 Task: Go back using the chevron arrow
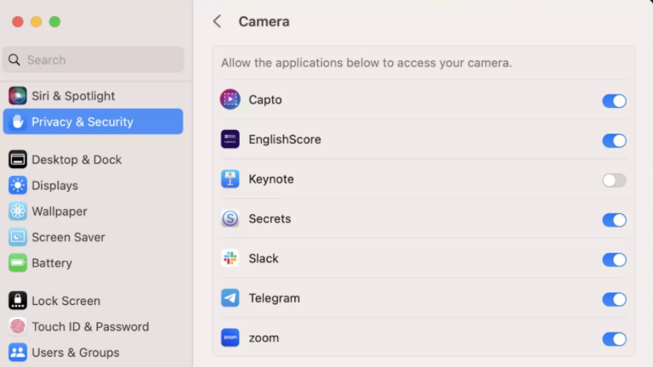pyautogui.click(x=217, y=21)
